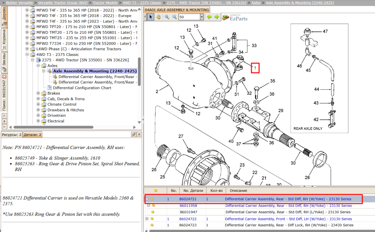Collapse the Axles tree node
Screen dimensions: 375x232
point(38,65)
